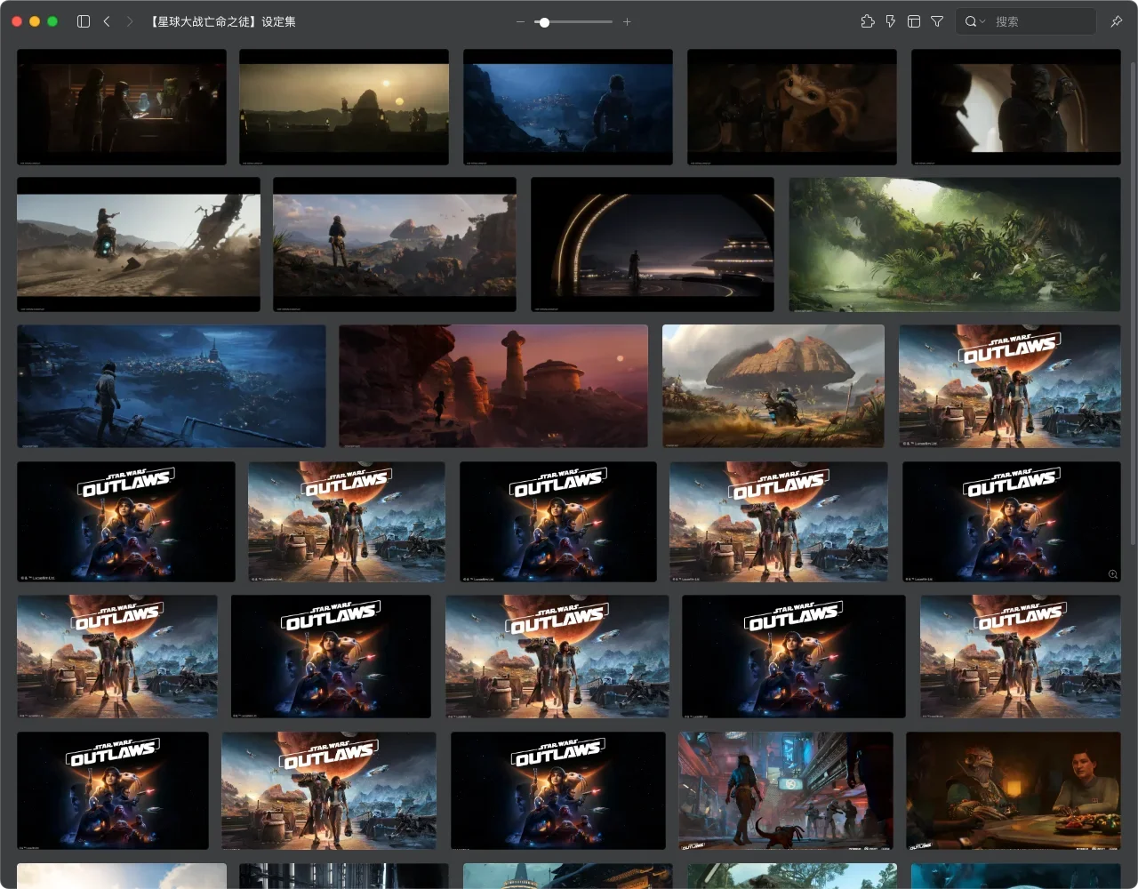The width and height of the screenshot is (1138, 889).
Task: Select the speeder bike desert thumbnail
Action: click(139, 244)
